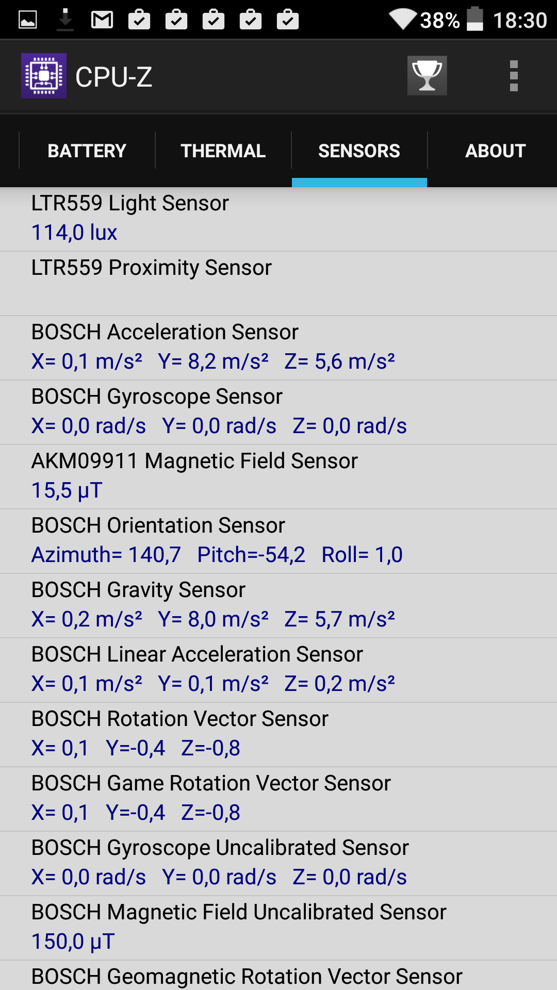
Task: Tap the AKM09911 Magnetic Field Sensor row
Action: (x=278, y=477)
